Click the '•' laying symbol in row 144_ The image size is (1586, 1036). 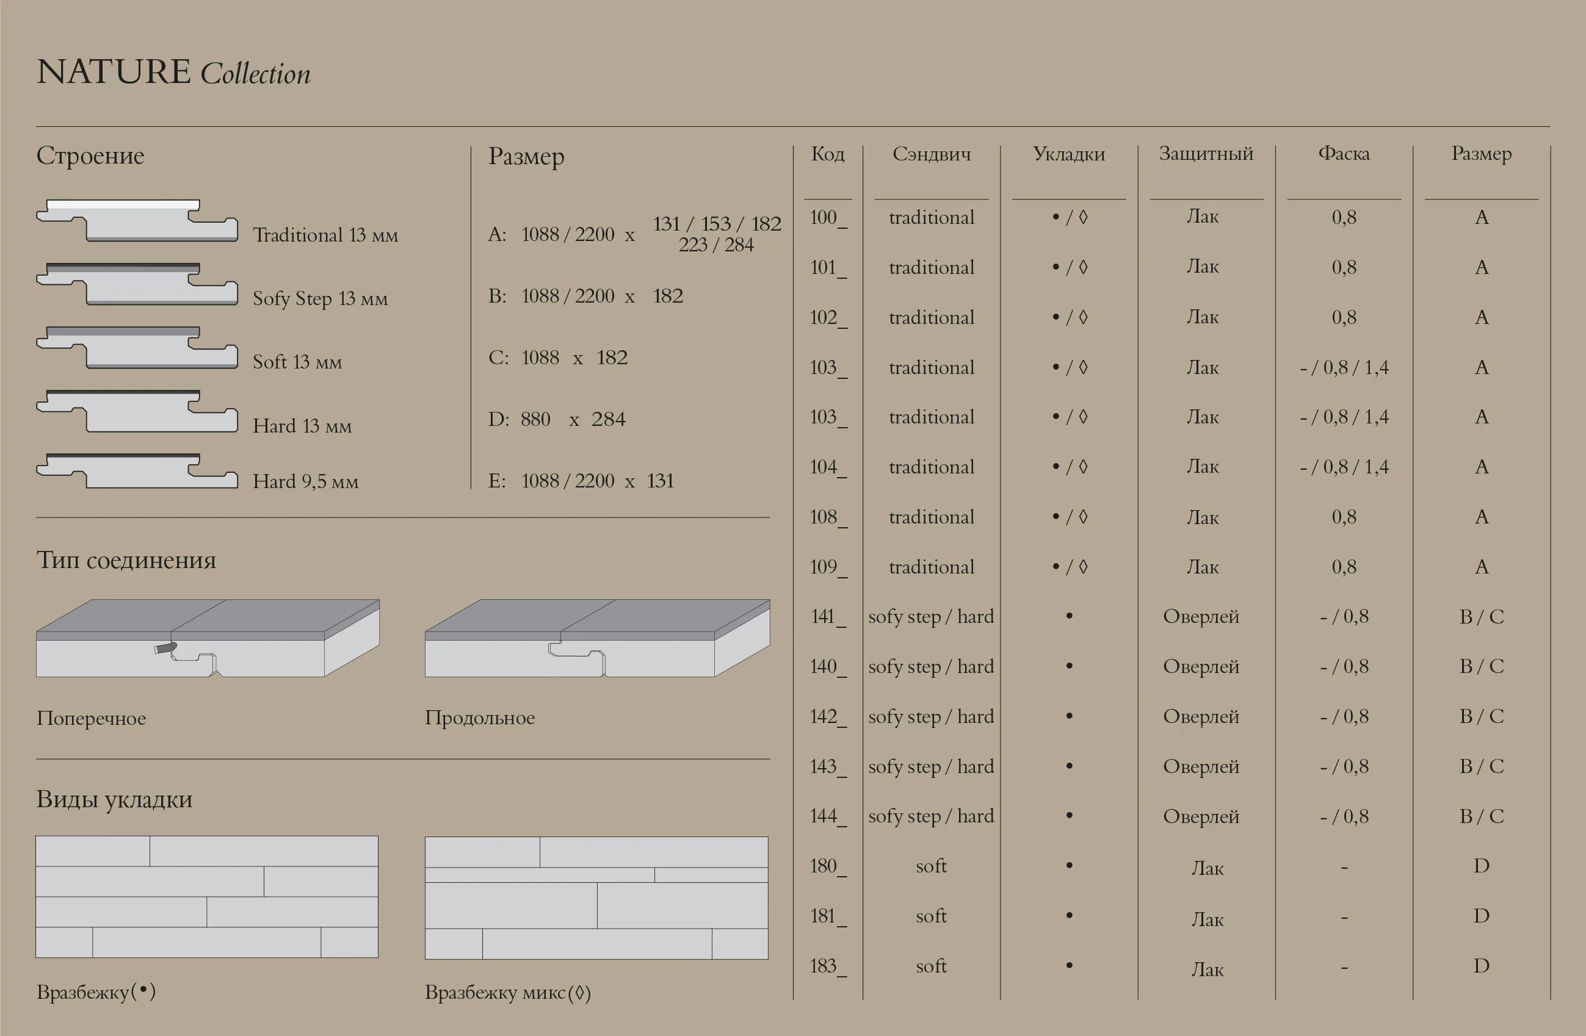[x=1070, y=816]
